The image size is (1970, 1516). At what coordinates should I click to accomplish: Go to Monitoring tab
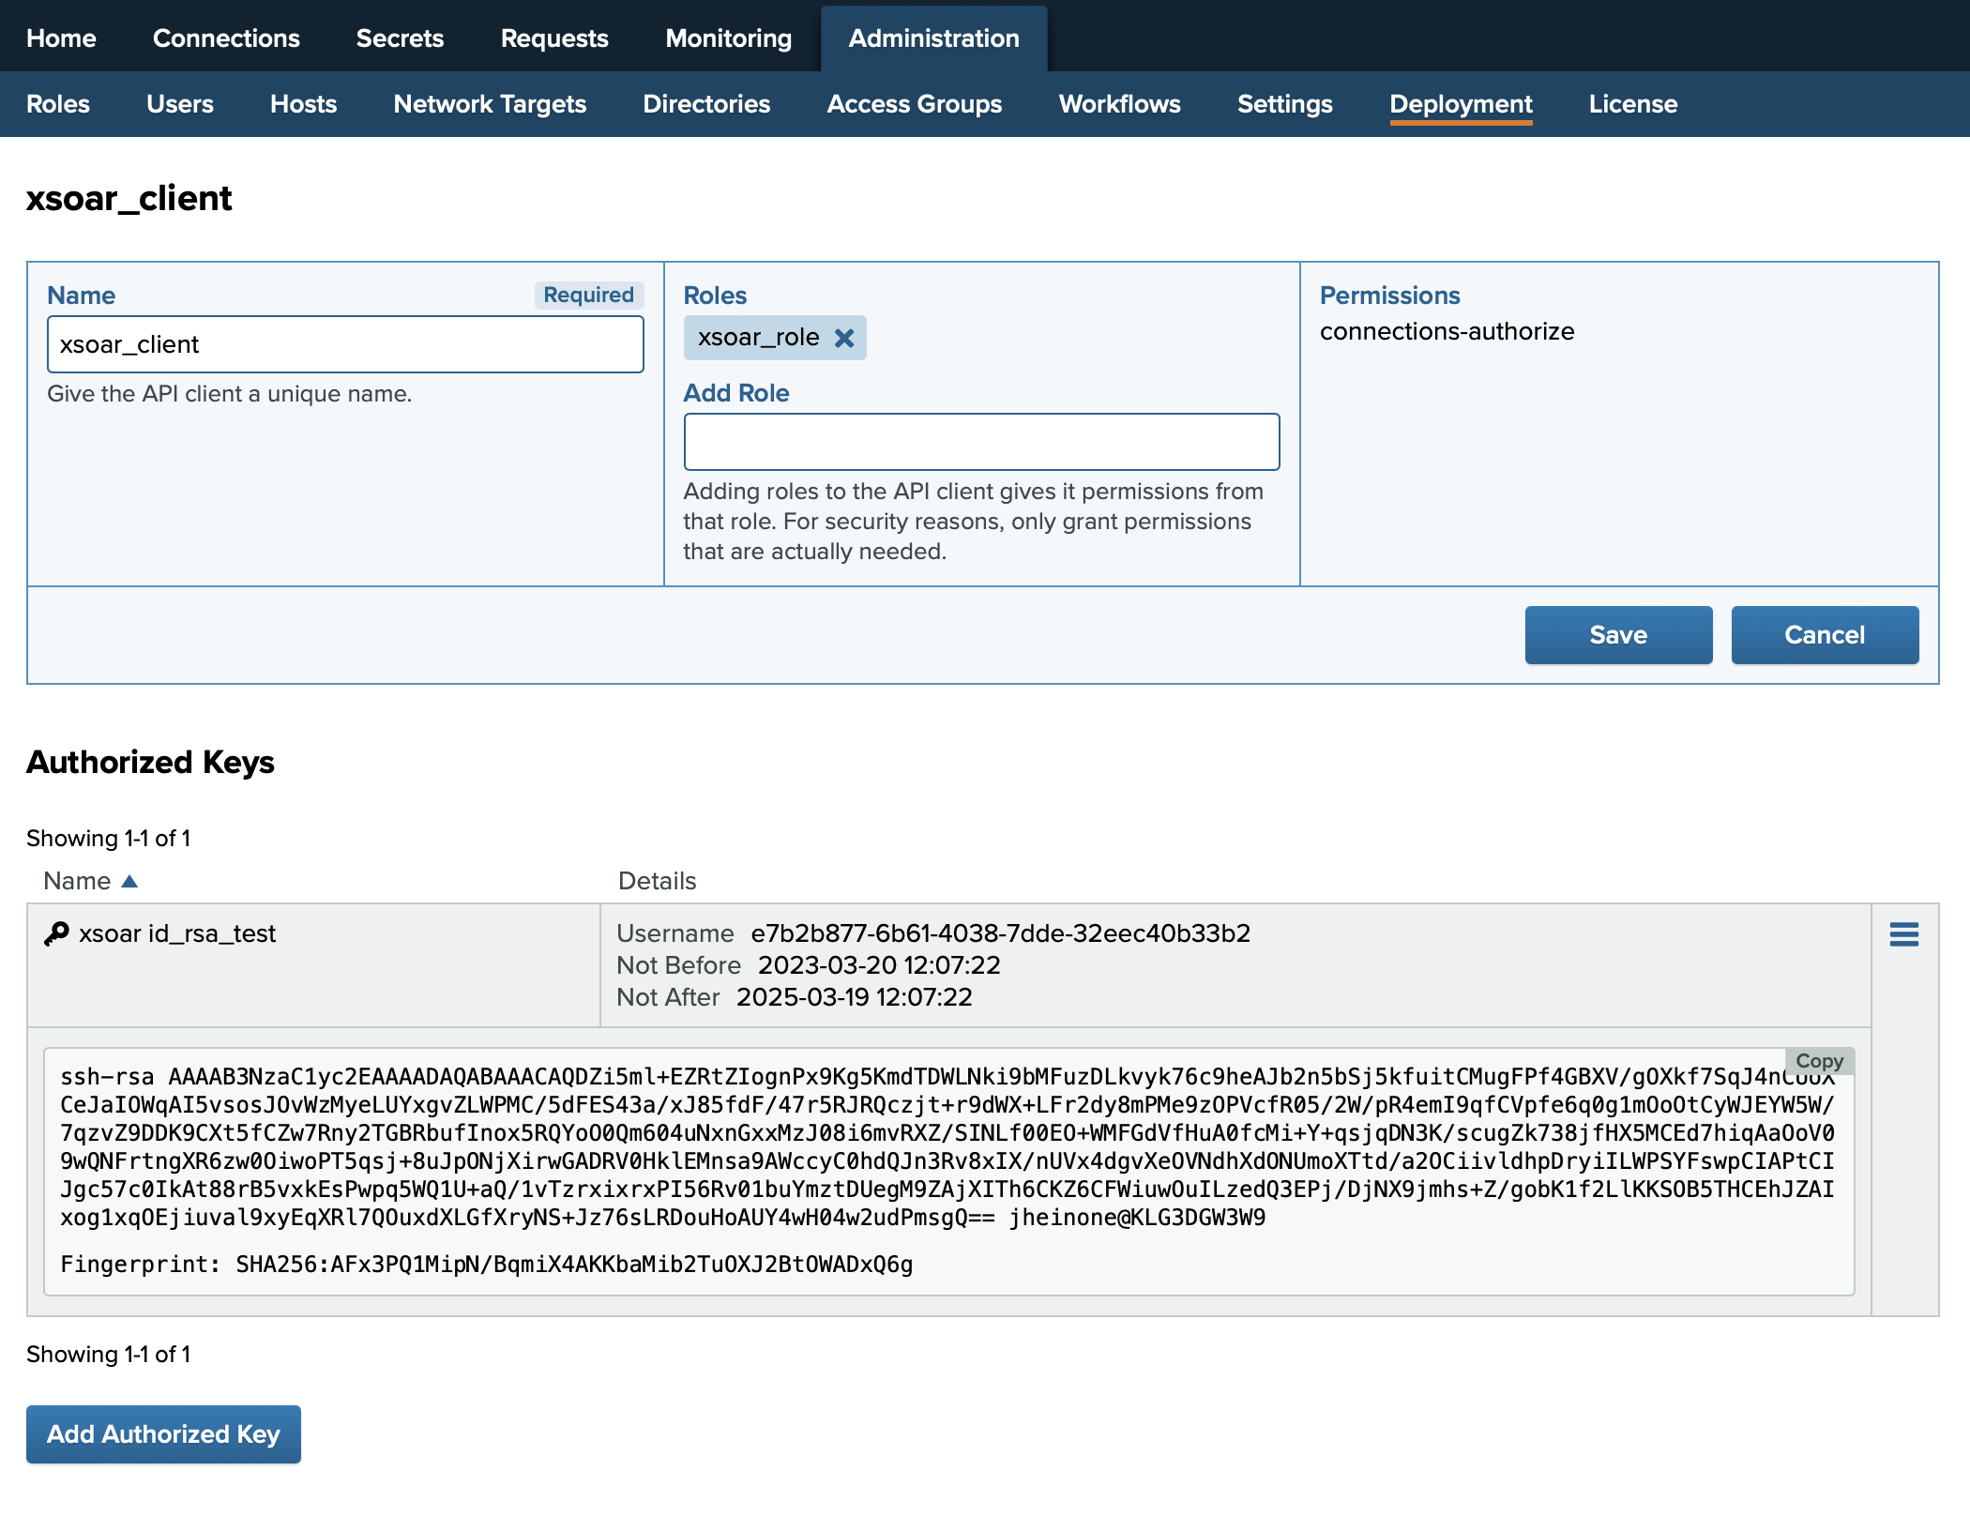coord(728,38)
